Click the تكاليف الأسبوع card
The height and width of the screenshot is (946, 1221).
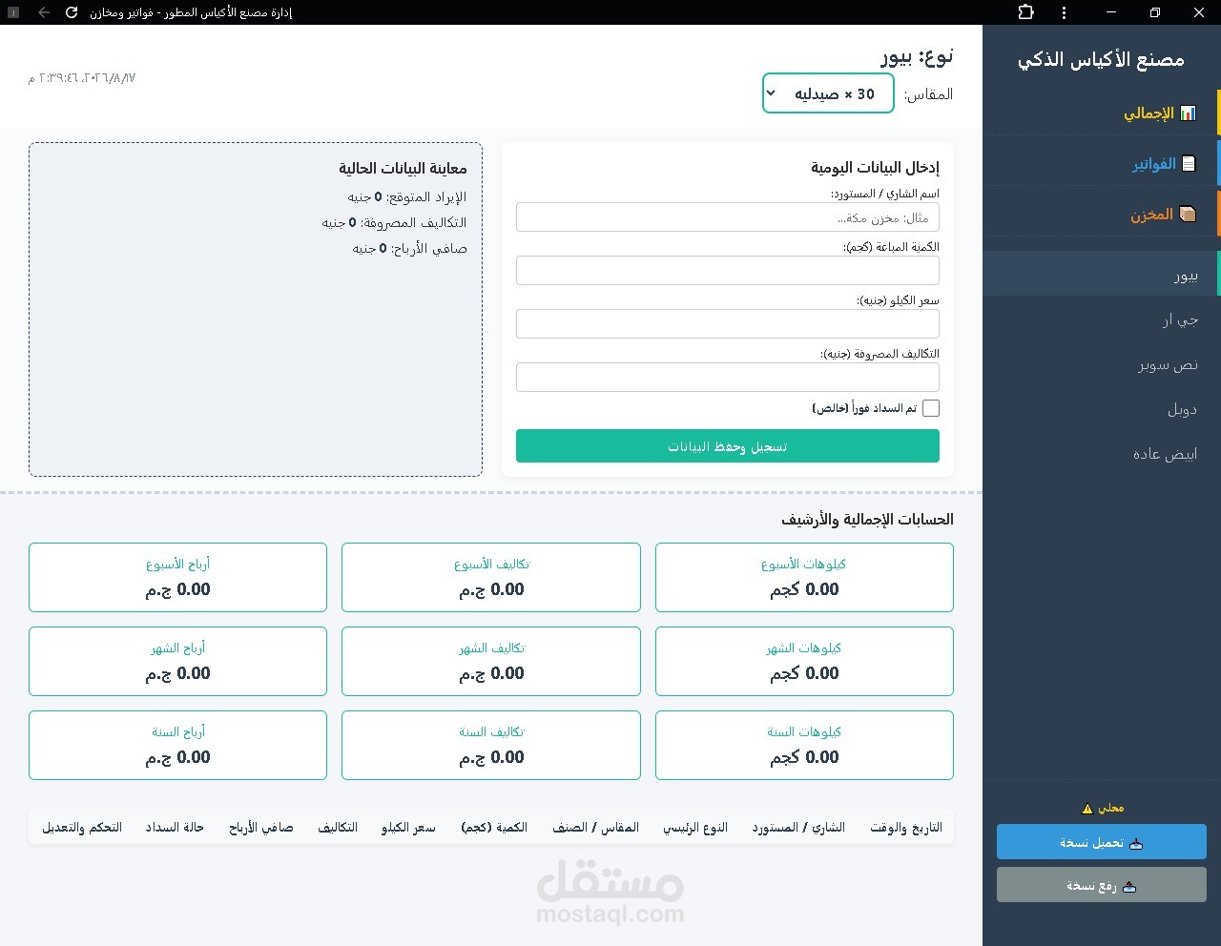click(491, 577)
